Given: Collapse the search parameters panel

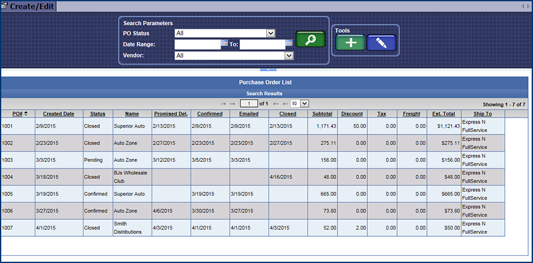Looking at the screenshot, I should (x=268, y=69).
